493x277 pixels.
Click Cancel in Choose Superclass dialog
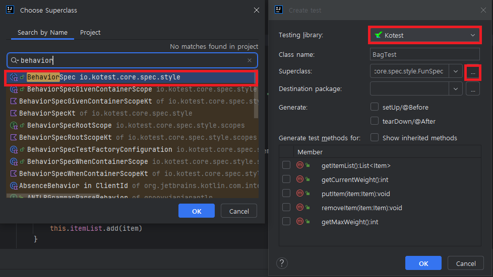click(x=239, y=211)
